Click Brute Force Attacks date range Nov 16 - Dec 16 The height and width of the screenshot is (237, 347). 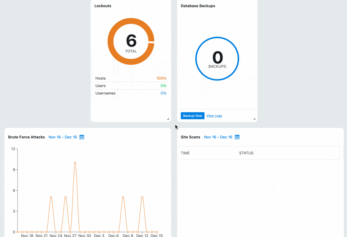(x=63, y=137)
